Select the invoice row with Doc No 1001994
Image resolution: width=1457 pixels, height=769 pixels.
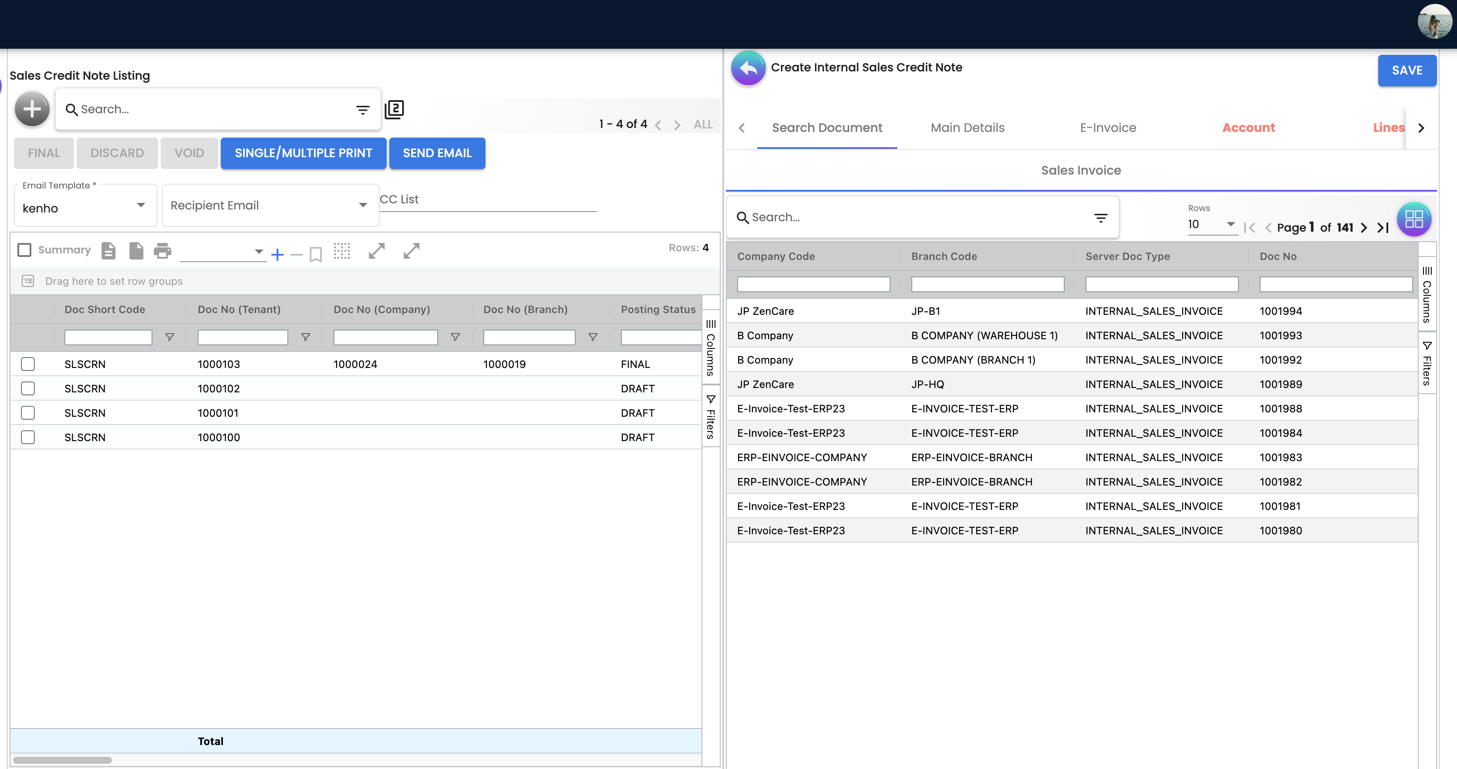pyautogui.click(x=1072, y=311)
